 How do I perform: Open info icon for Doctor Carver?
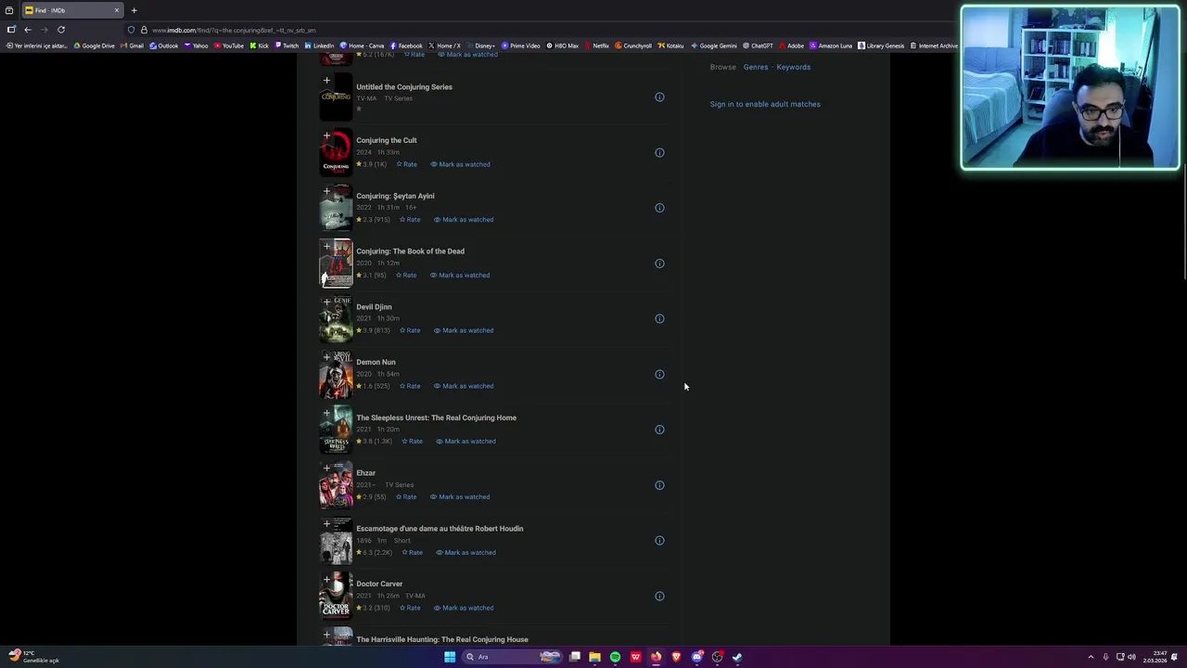pyautogui.click(x=659, y=596)
